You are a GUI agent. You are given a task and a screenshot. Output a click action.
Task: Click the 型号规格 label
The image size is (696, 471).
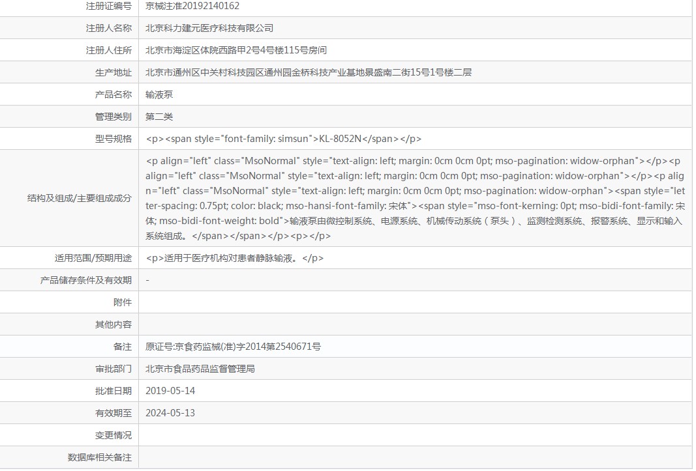pos(113,139)
